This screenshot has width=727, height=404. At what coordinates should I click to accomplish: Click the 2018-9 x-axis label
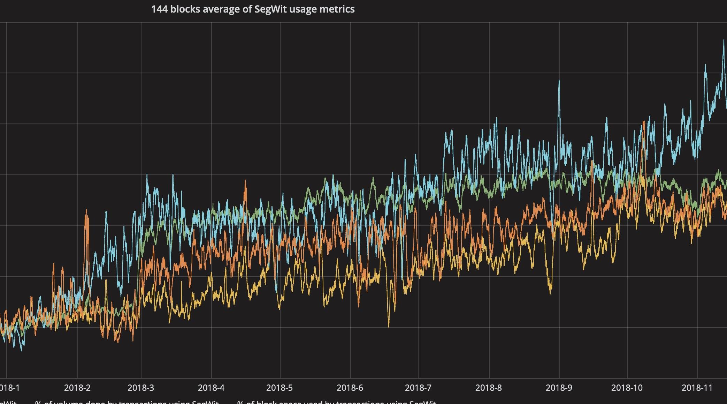click(x=559, y=388)
